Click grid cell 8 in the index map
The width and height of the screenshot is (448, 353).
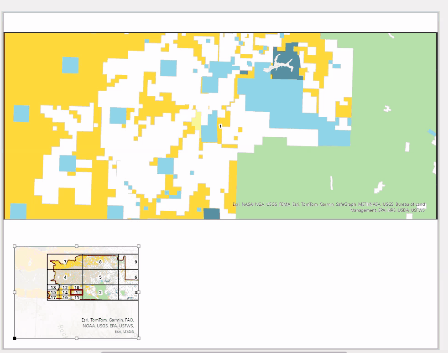[x=100, y=262]
